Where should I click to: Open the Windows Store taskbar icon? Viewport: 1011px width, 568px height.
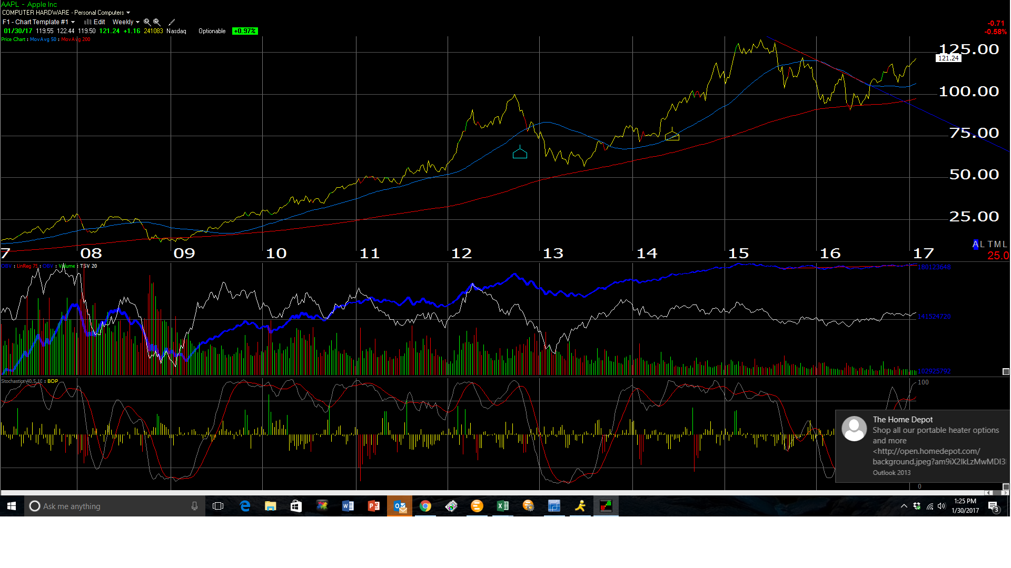point(296,506)
